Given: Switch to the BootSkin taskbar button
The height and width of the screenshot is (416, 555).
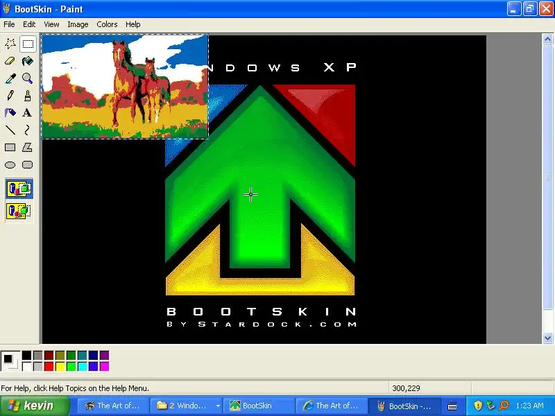Looking at the screenshot, I should pos(258,406).
